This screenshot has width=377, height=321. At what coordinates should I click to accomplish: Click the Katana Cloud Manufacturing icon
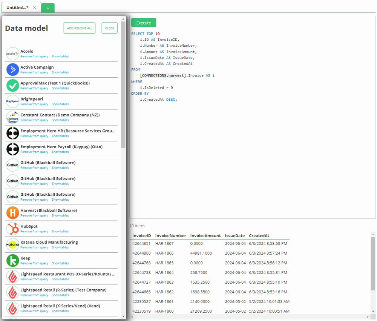[12, 244]
